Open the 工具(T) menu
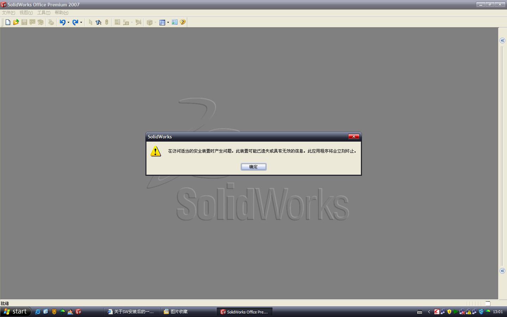Image resolution: width=507 pixels, height=317 pixels. tap(44, 13)
